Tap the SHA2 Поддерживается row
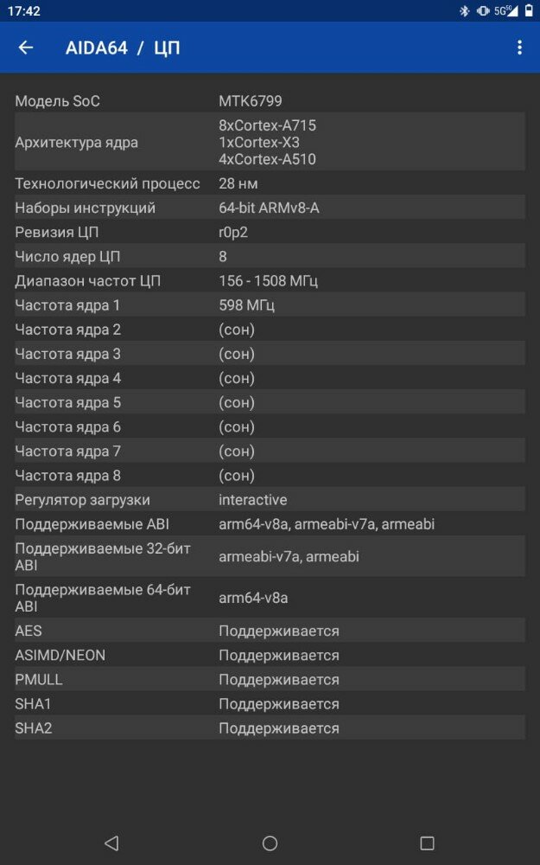This screenshot has height=865, width=540. pyautogui.click(x=270, y=727)
